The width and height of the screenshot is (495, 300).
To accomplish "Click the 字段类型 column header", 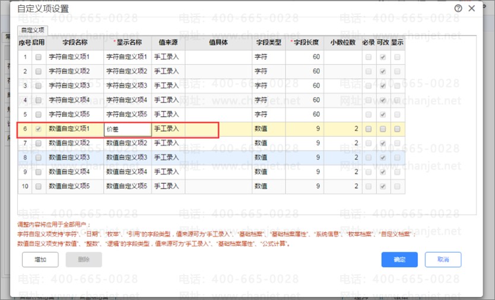I will [269, 43].
